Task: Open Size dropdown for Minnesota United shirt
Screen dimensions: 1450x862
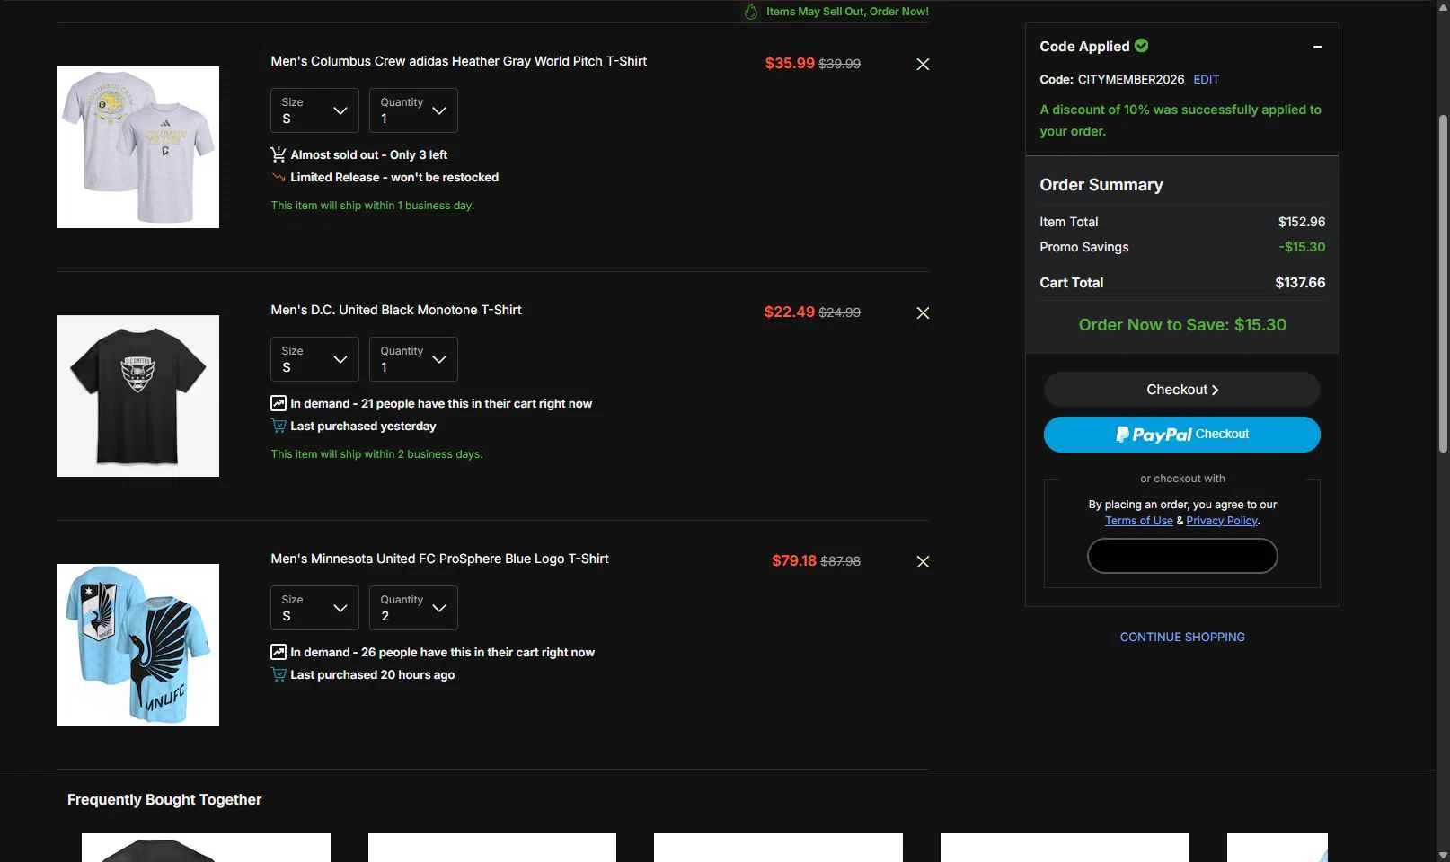Action: [314, 608]
